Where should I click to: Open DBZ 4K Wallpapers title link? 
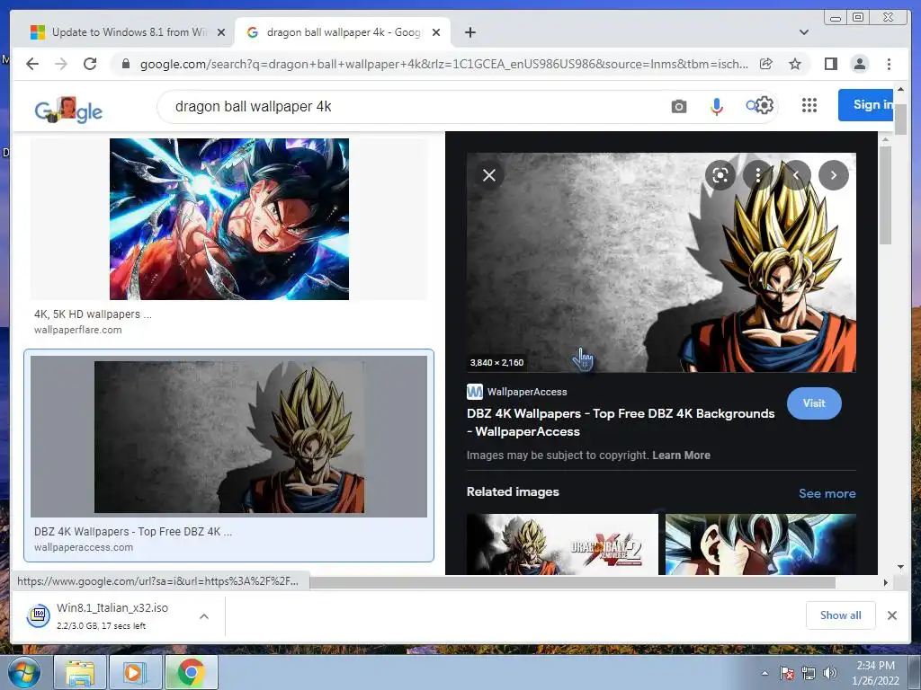tap(621, 422)
